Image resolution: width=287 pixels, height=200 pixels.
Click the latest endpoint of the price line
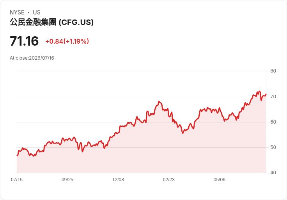pos(266,94)
